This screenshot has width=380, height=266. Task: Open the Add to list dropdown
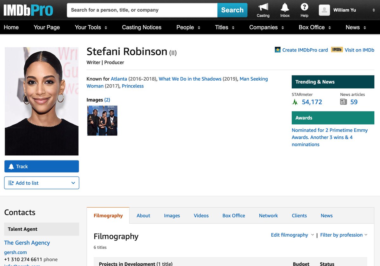(73, 183)
